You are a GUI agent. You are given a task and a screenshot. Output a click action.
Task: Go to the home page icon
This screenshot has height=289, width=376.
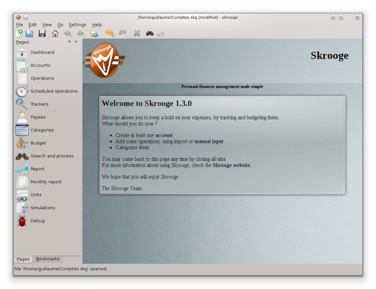tap(55, 33)
